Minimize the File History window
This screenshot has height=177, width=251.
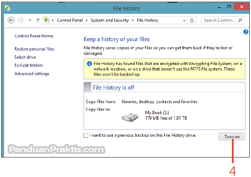click(220, 7)
